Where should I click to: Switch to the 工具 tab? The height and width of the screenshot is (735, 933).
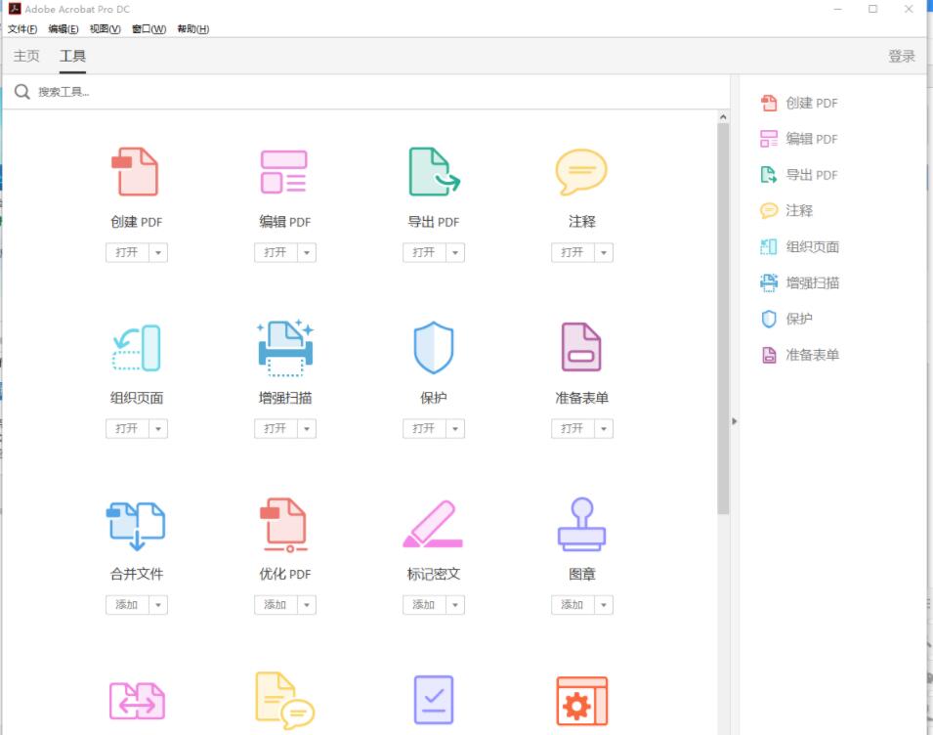pos(72,56)
